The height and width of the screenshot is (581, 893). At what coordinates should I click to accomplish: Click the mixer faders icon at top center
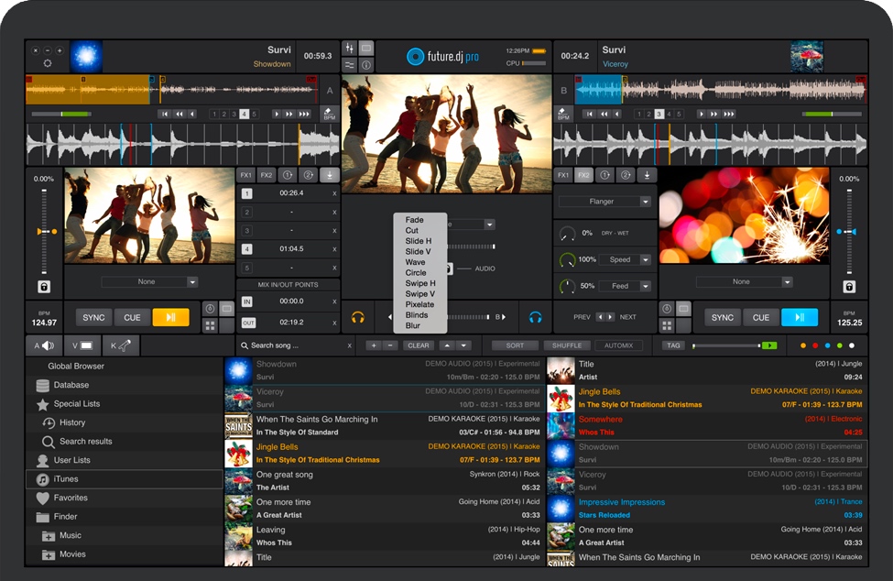tap(350, 49)
